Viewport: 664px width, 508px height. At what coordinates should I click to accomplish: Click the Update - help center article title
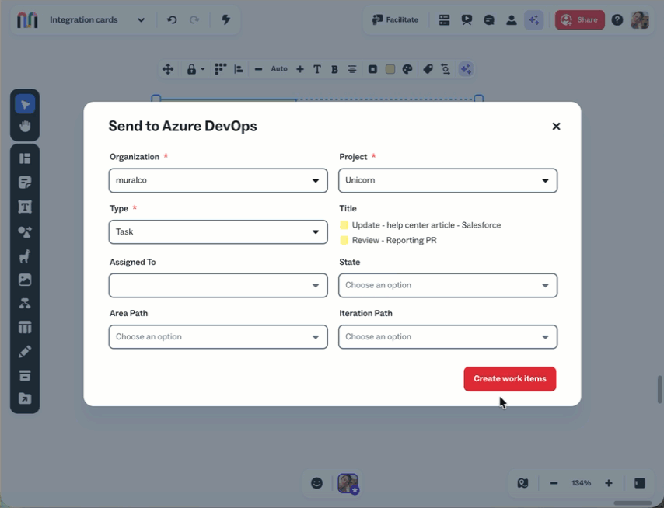pyautogui.click(x=426, y=225)
